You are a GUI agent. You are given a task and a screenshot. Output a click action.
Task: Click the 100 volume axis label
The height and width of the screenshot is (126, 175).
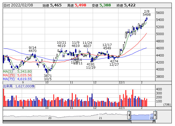click(x=159, y=101)
